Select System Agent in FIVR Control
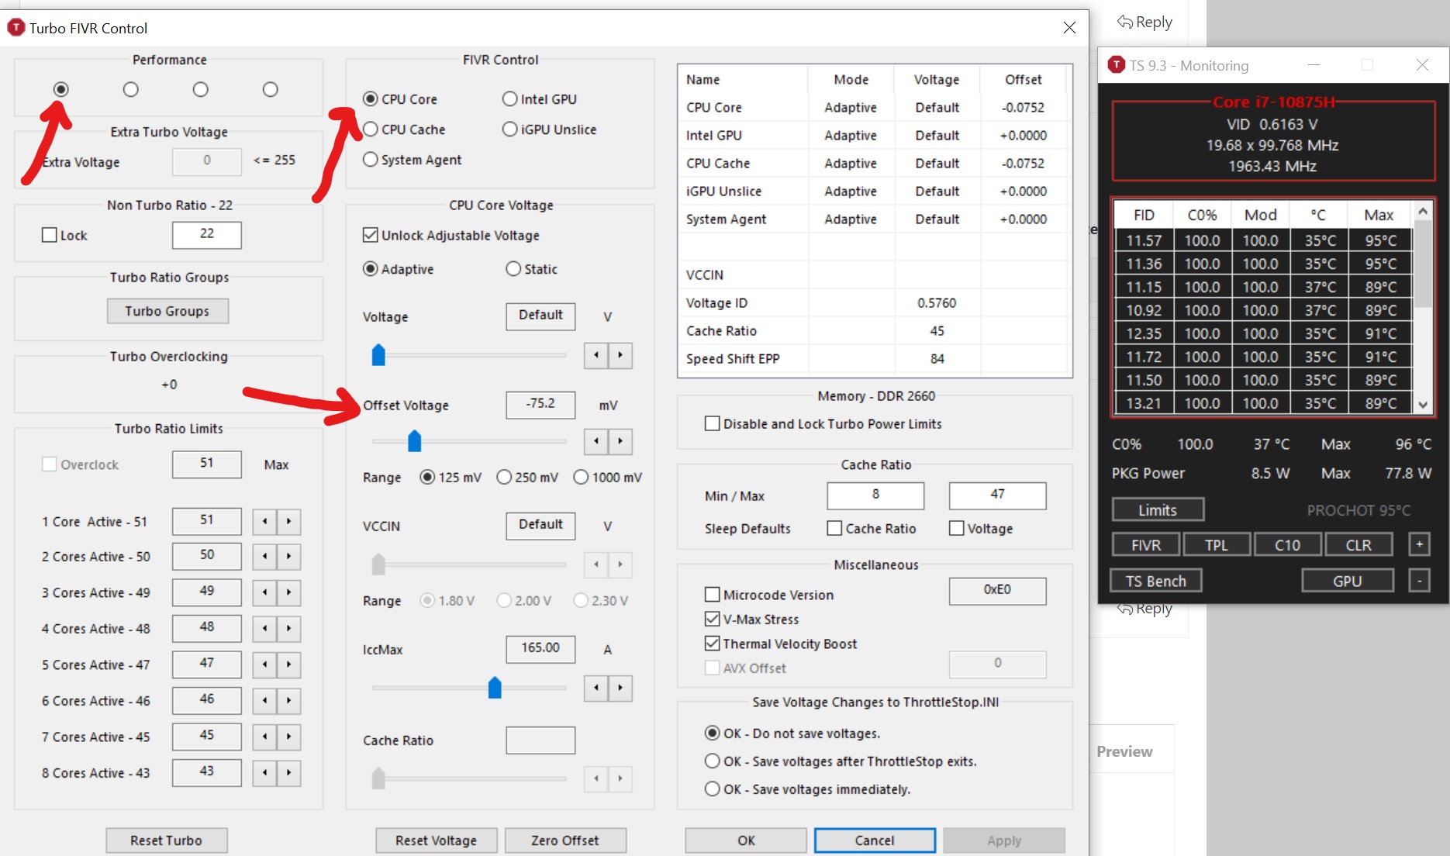The height and width of the screenshot is (856, 1450). 412,160
